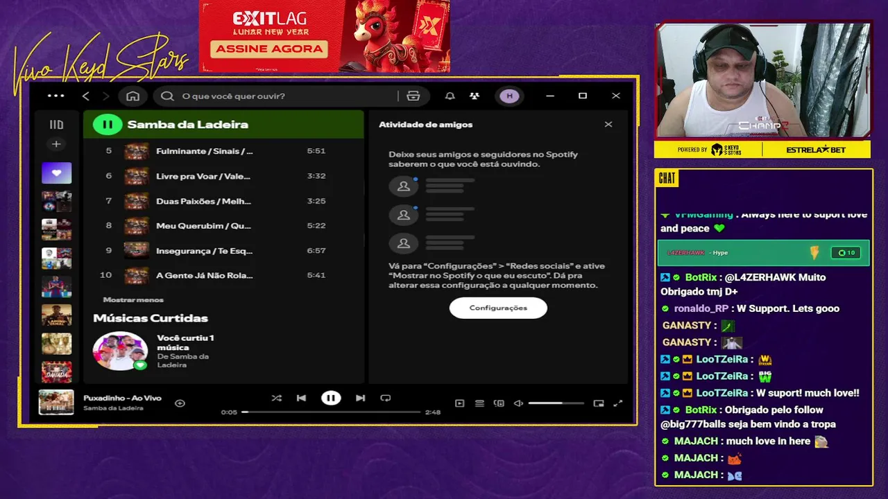Image resolution: width=888 pixels, height=499 pixels.
Task: Skip to next track
Action: click(x=360, y=398)
